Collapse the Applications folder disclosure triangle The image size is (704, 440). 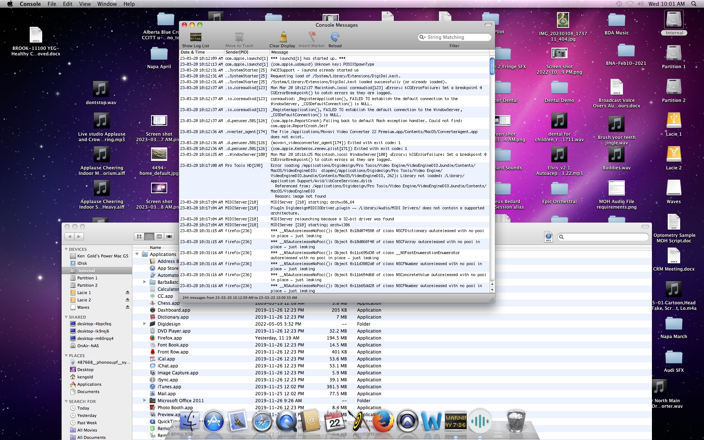click(137, 254)
